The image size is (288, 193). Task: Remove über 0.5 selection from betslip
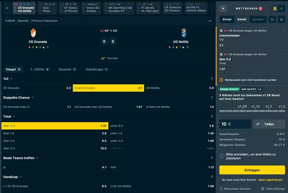point(285,54)
